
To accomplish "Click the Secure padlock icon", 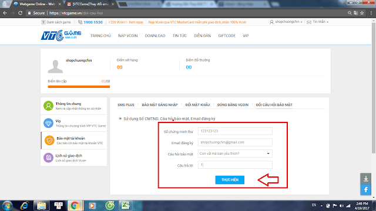I will 29,13.
